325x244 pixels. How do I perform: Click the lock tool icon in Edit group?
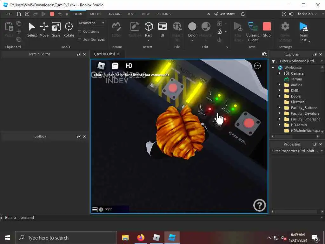tap(220, 31)
